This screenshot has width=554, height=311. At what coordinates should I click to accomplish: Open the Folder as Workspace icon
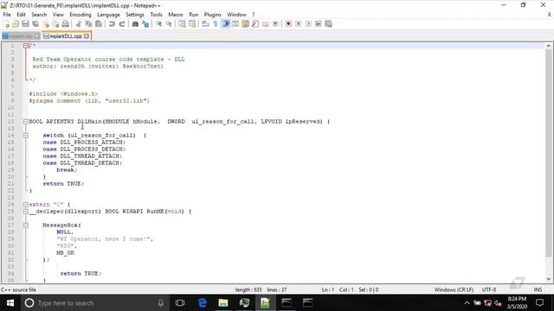[265, 24]
